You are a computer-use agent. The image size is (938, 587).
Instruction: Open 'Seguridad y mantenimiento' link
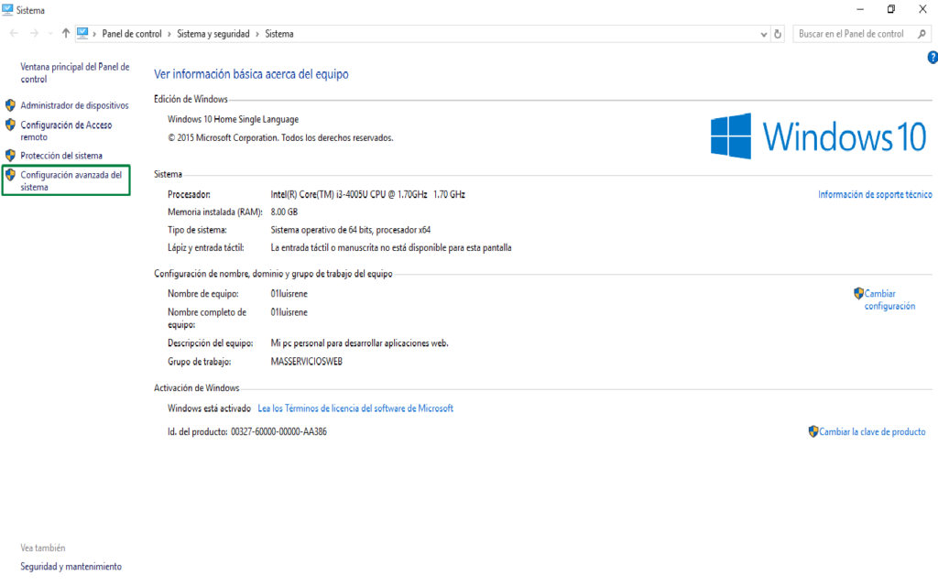tap(71, 566)
